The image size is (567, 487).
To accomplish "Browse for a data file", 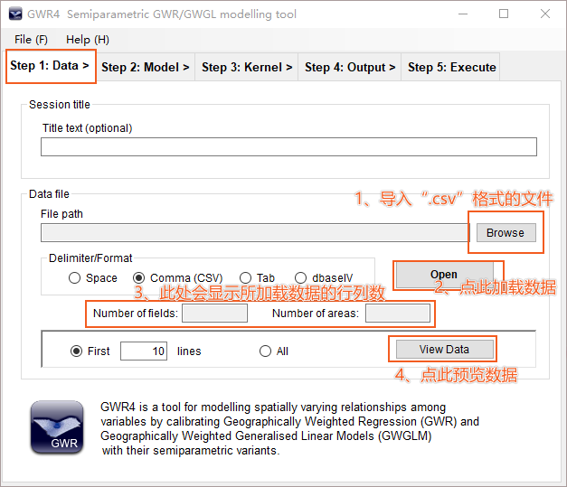I will [506, 233].
